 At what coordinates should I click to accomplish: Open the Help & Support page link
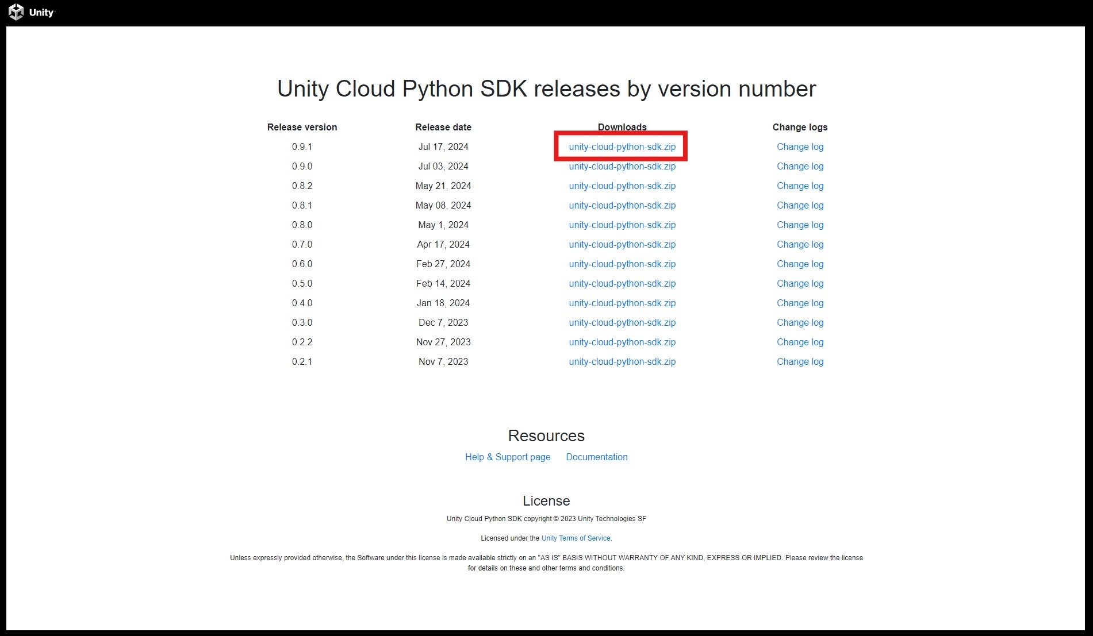[x=508, y=457]
